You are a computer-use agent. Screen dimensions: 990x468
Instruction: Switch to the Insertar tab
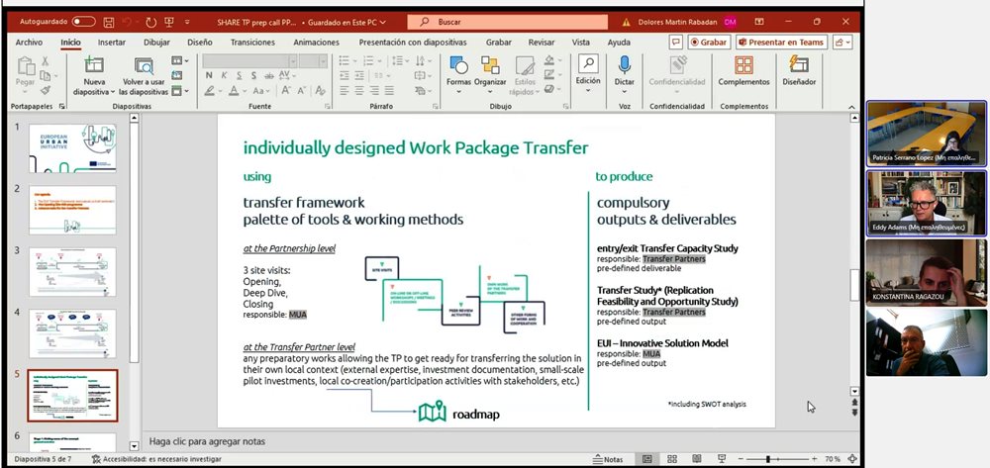[111, 43]
